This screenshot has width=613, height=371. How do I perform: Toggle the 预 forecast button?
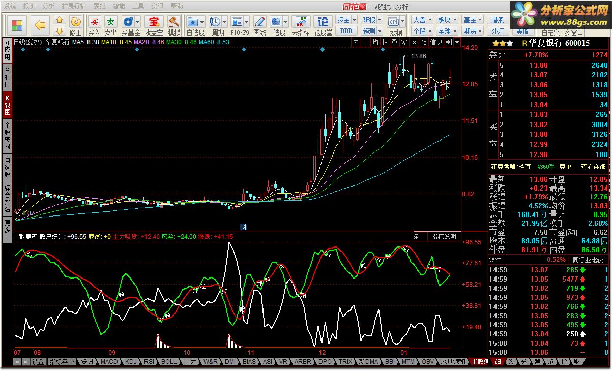coord(423,42)
